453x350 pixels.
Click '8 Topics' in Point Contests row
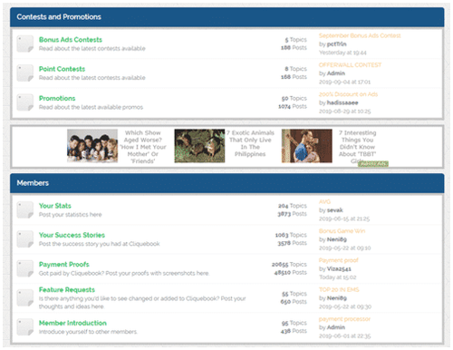click(x=295, y=69)
